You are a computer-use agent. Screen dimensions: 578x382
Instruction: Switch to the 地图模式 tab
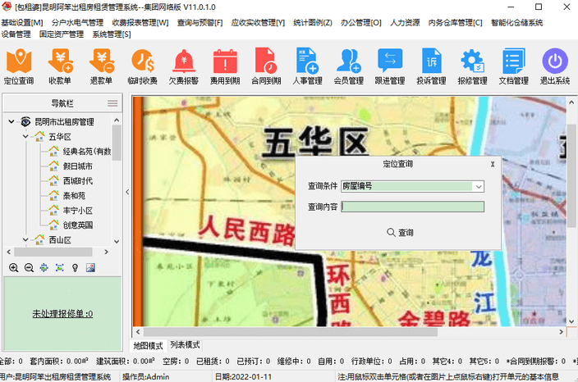click(x=148, y=346)
